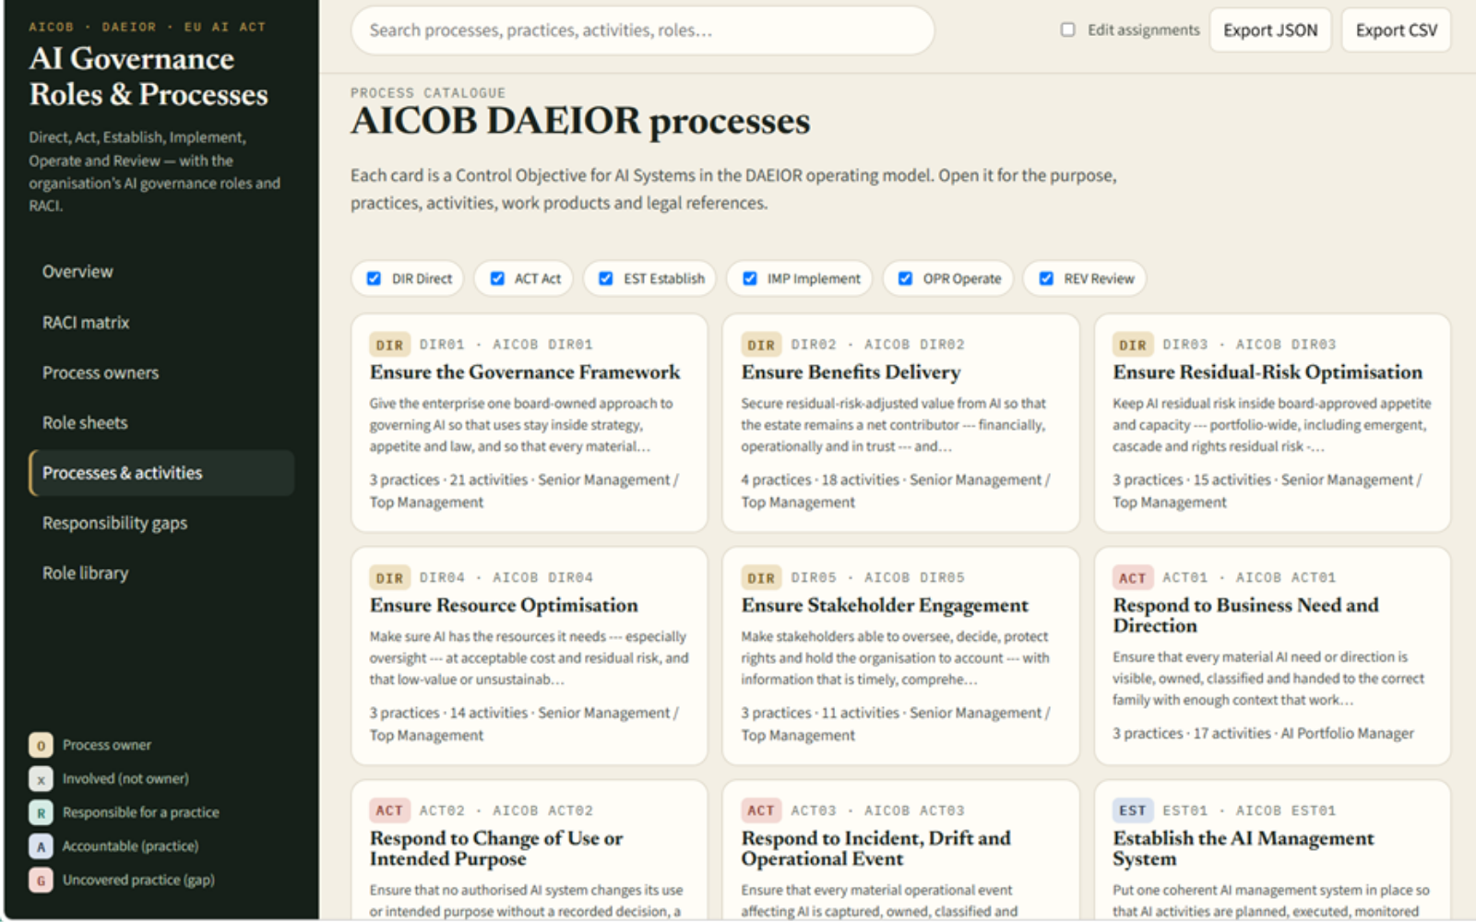
Task: Click '3 practices · 14 activities' on the DIR04 card
Action: click(448, 714)
